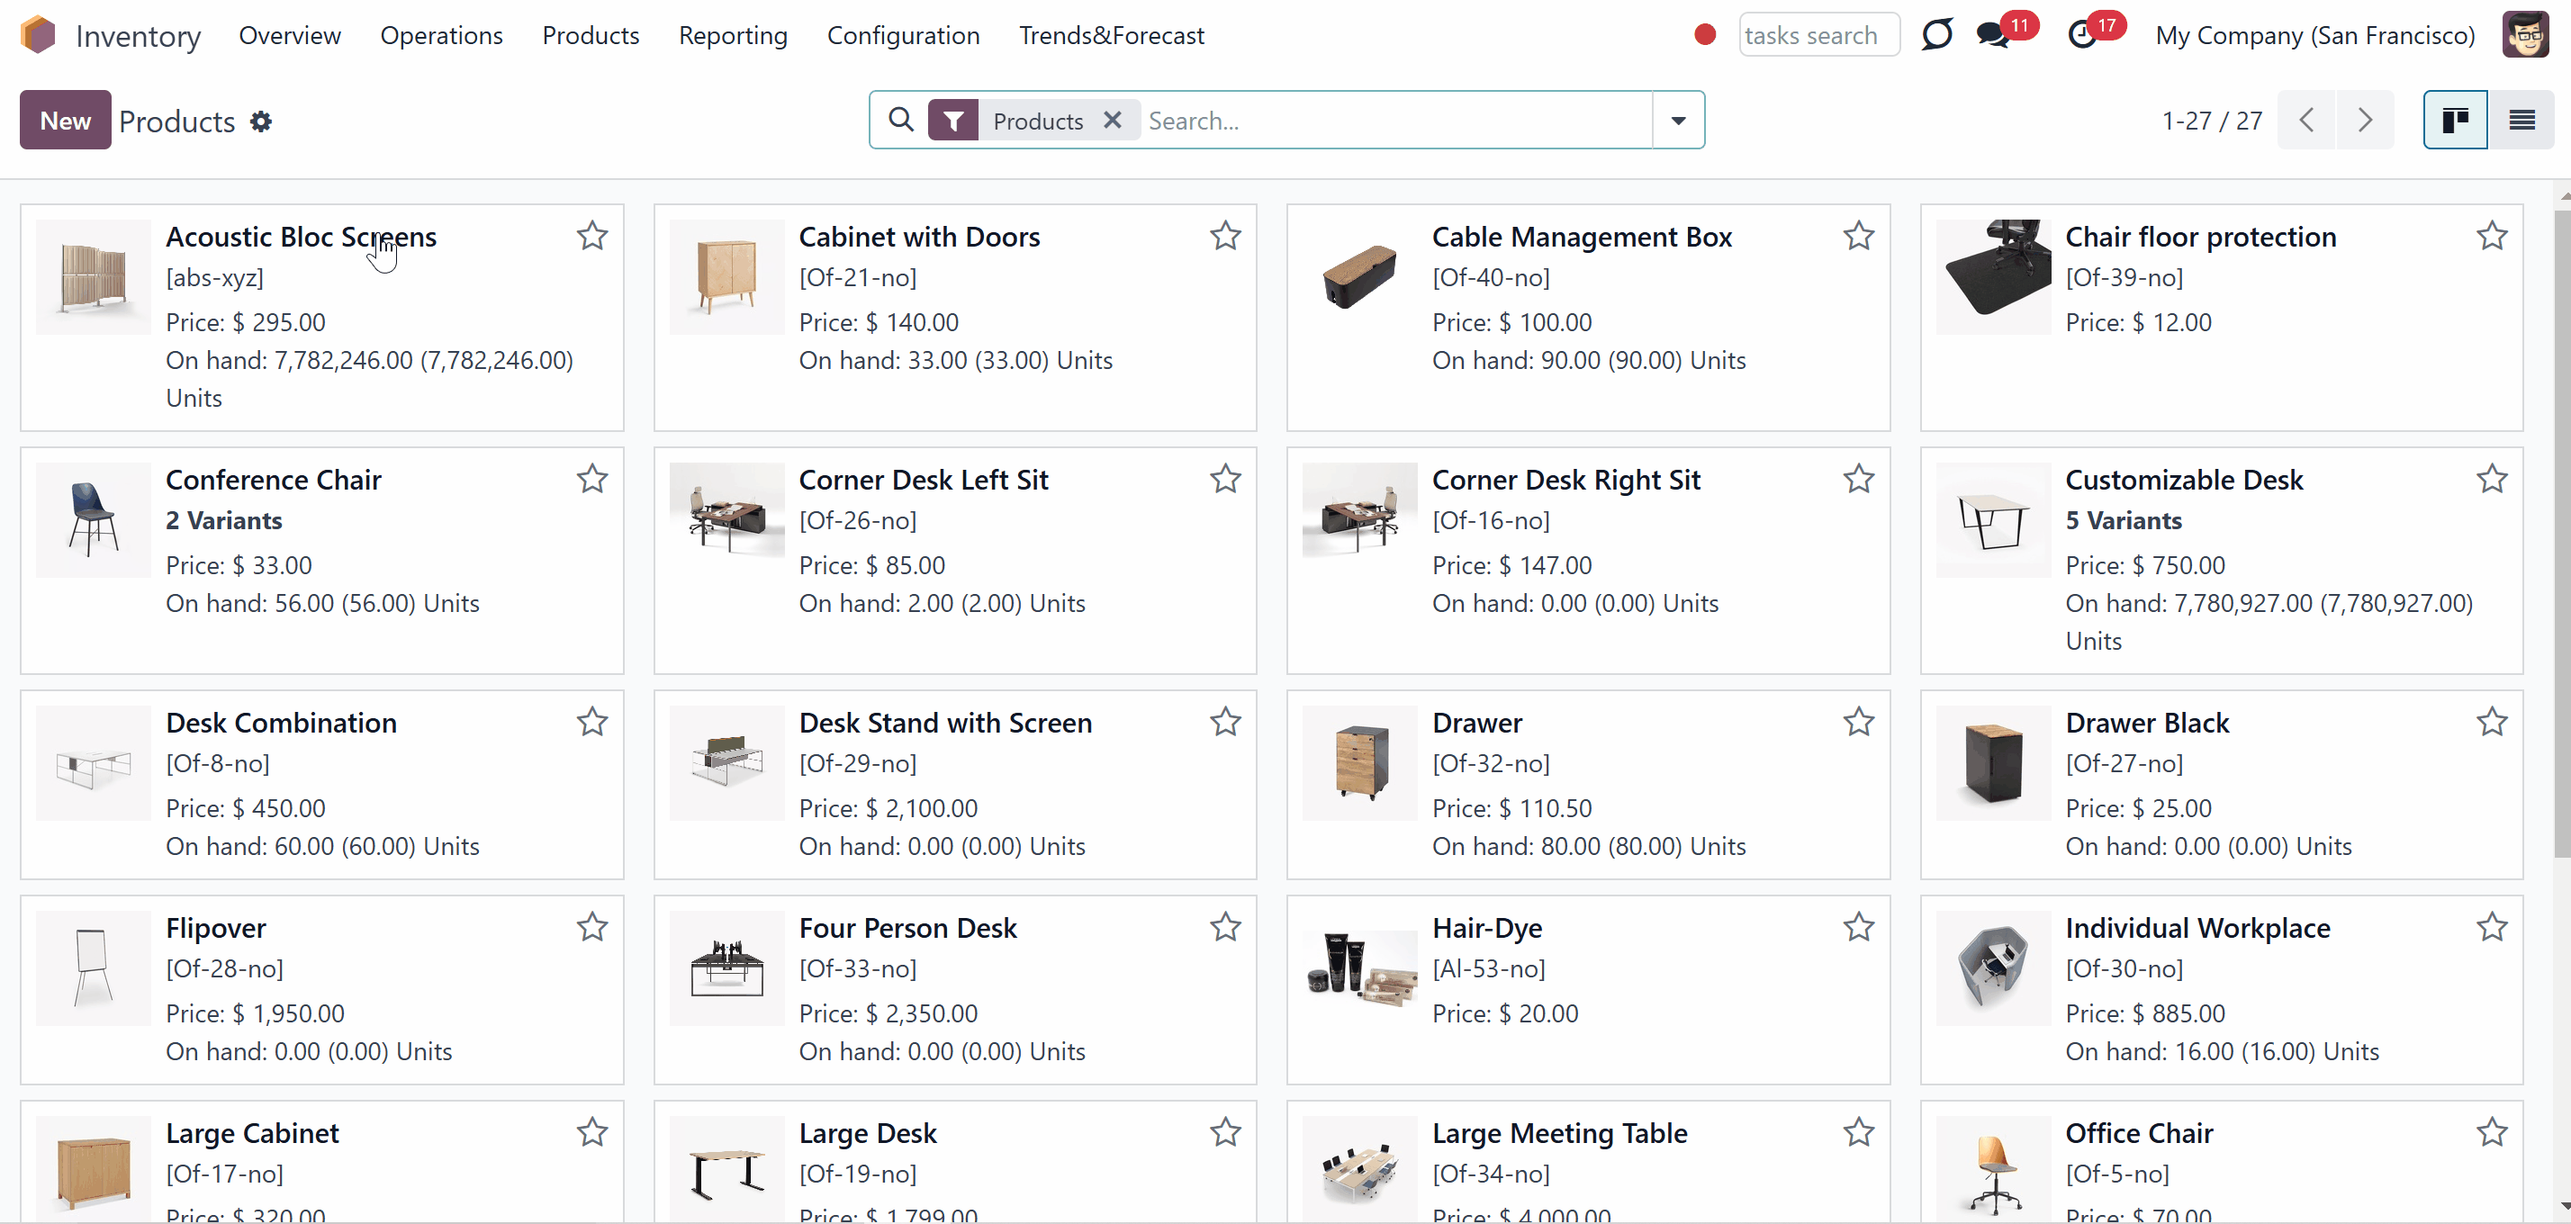Click the tasks search field
The height and width of the screenshot is (1224, 2571).
1818,35
